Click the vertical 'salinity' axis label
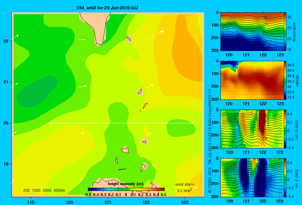302x205 pixels. [x=297, y=81]
